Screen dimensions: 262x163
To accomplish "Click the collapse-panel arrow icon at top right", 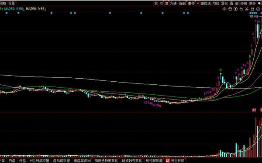I will click(259, 3).
